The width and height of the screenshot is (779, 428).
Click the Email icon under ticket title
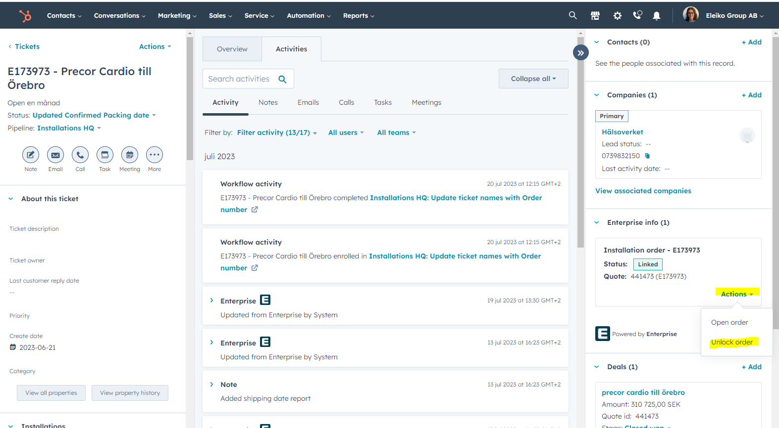pos(55,155)
